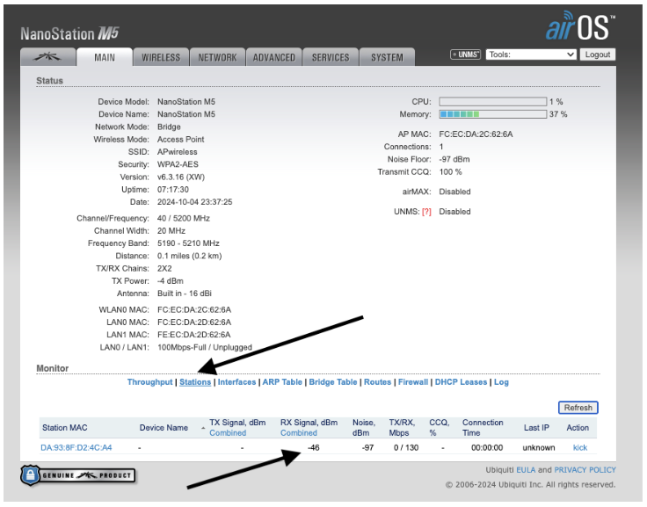Click the frequency value 40 / 5200 MHz
Screen dimensions: 647x507
click(184, 218)
